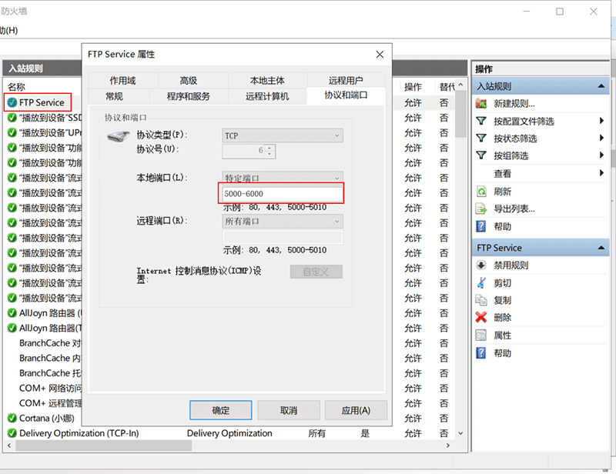Click the filter by profile funnel icon
Screen dimensions: 616x474
click(x=481, y=121)
